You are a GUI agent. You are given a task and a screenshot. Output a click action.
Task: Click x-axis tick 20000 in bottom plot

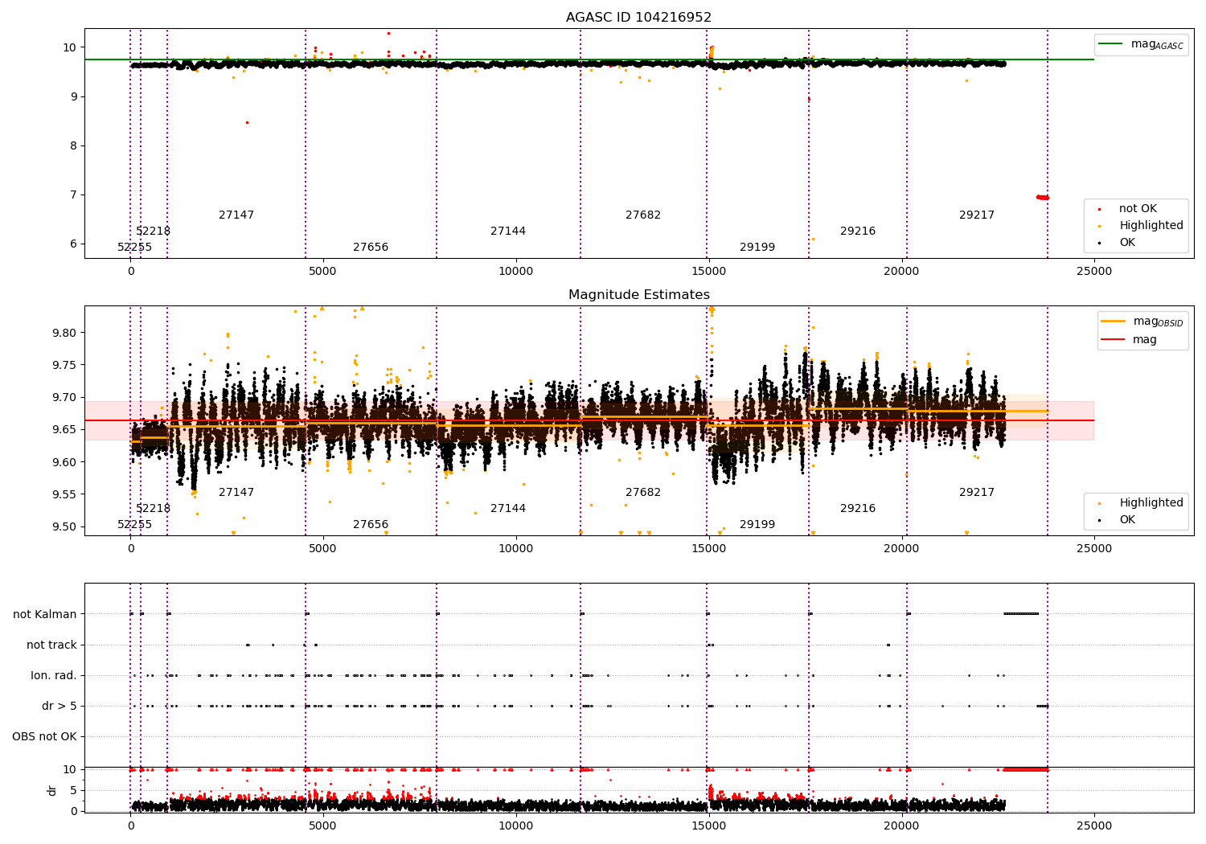click(901, 825)
